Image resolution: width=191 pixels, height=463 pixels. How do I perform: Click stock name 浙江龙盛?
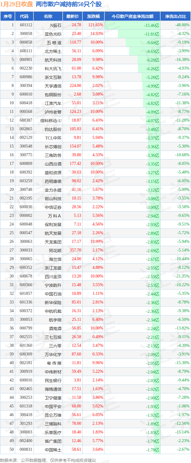(x=53, y=268)
